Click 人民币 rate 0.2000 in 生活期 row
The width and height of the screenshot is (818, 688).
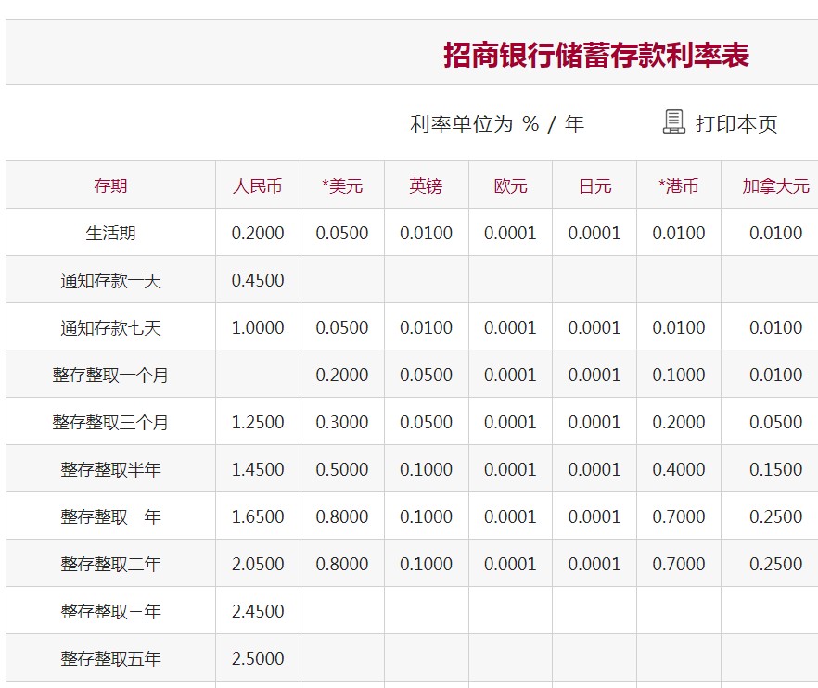[x=258, y=233]
